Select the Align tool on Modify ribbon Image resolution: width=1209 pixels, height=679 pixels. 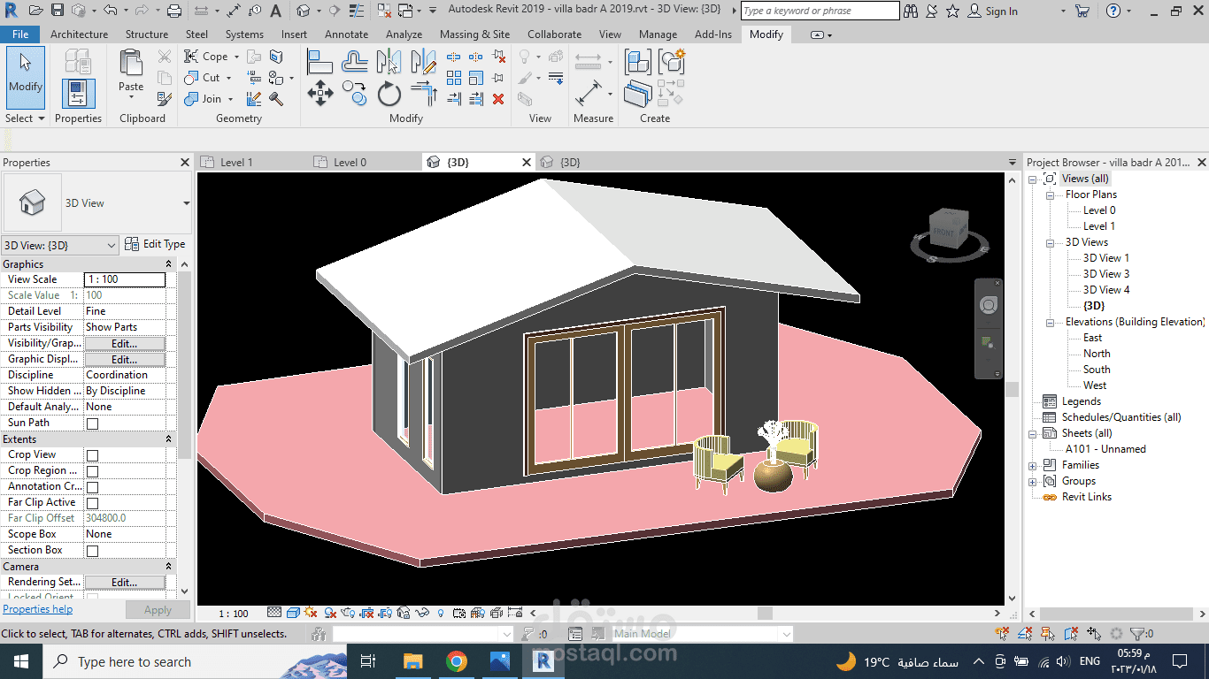click(x=320, y=62)
